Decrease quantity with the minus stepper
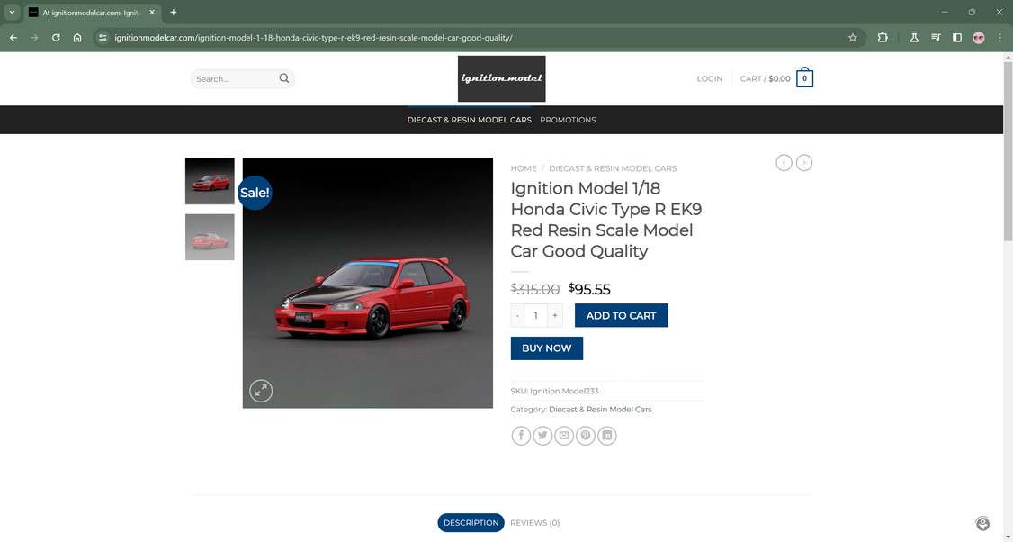 coord(517,315)
